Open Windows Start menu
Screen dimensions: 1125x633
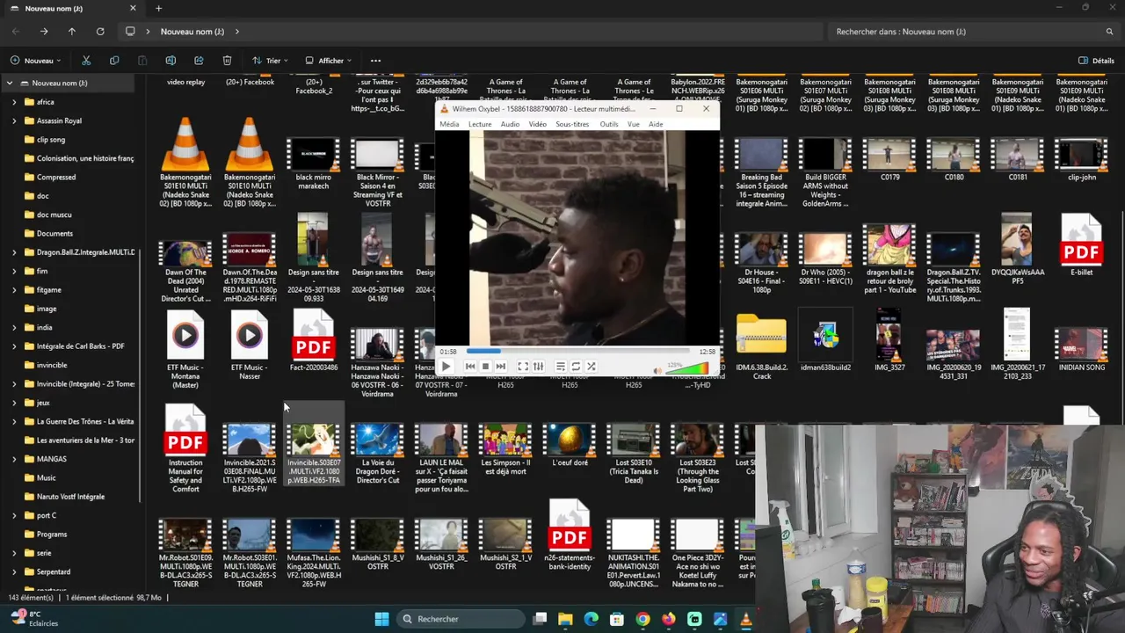(381, 619)
